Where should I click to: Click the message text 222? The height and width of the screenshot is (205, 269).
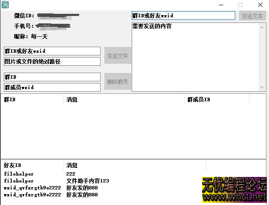pos(71,174)
